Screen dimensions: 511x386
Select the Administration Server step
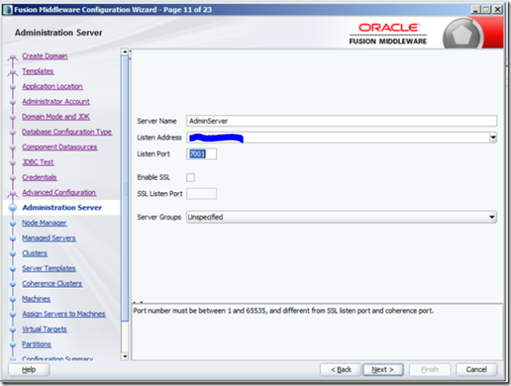click(x=62, y=207)
